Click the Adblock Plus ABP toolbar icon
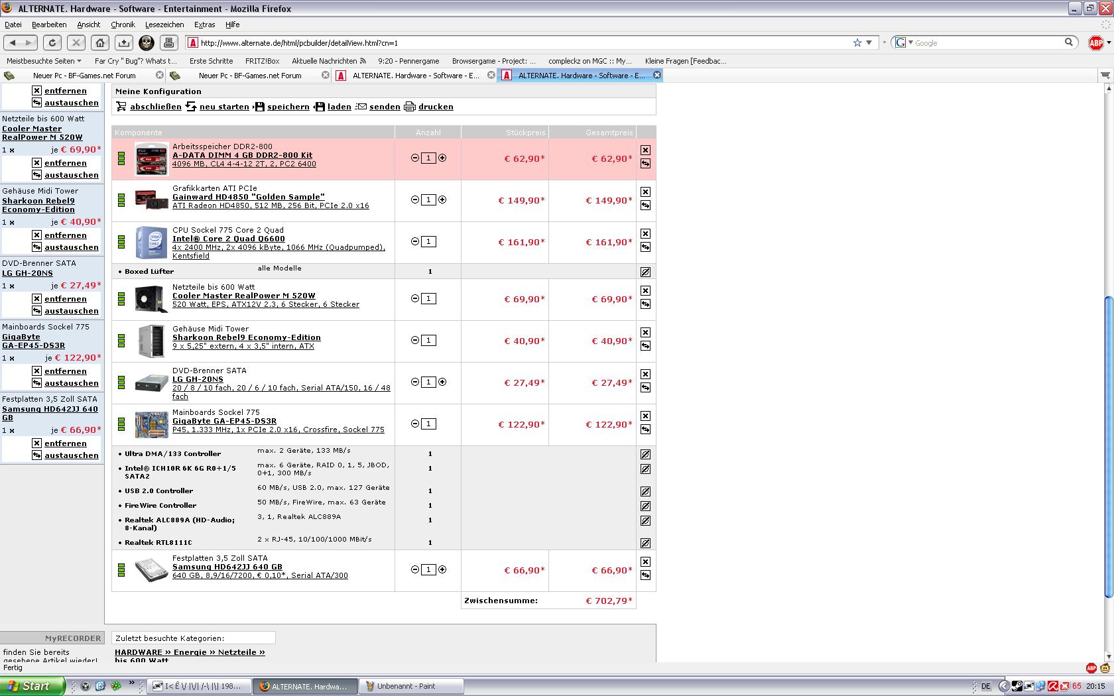 1095,43
